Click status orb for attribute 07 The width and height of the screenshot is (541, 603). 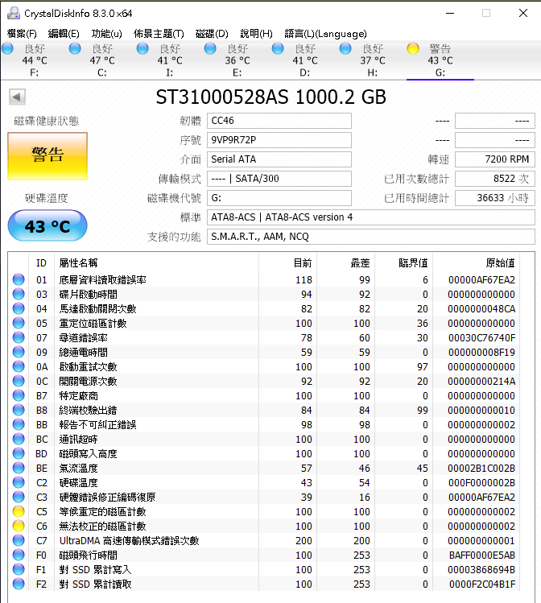[19, 337]
